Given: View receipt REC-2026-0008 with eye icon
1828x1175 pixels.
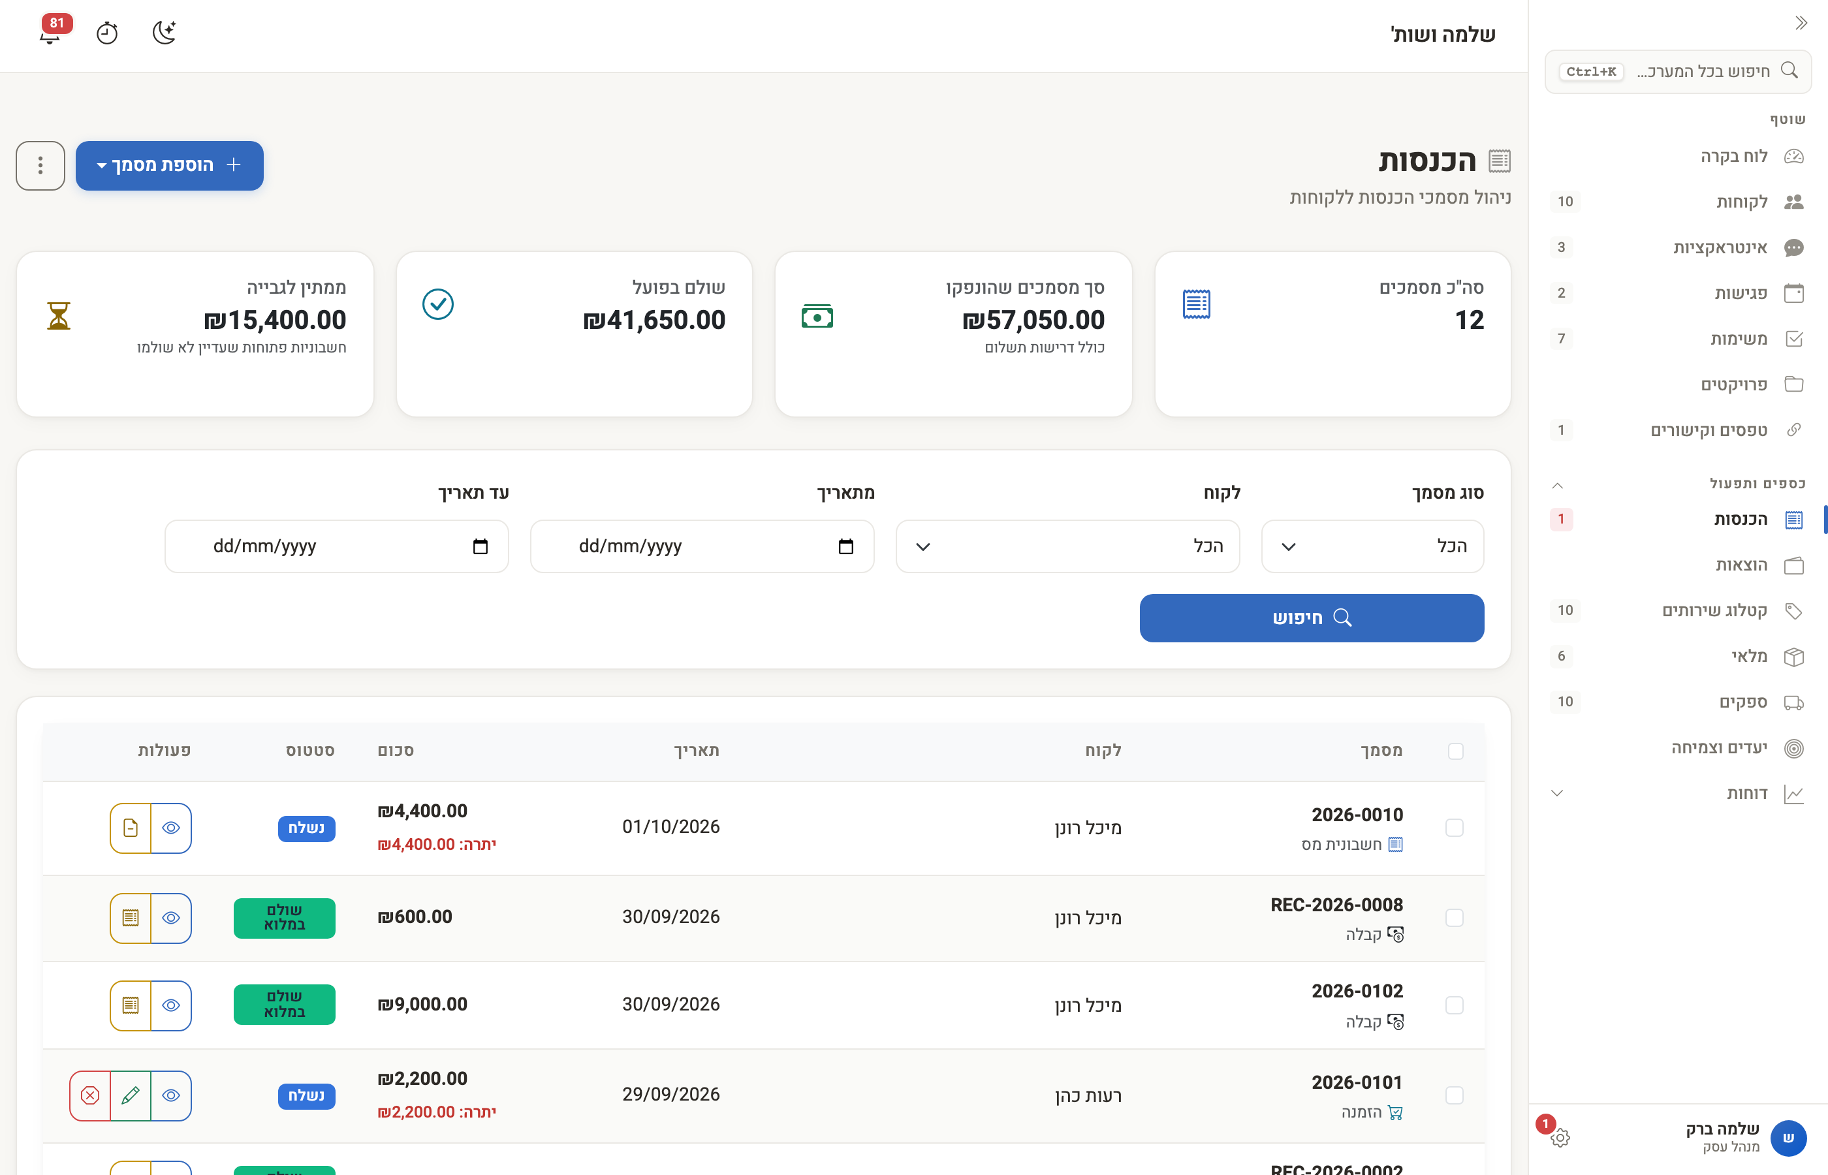Looking at the screenshot, I should coord(171,918).
